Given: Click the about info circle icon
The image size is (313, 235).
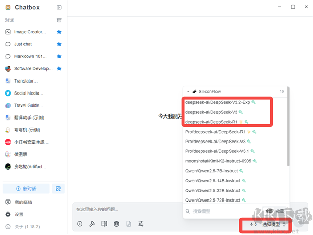Looking at the screenshot, I should 8,227.
